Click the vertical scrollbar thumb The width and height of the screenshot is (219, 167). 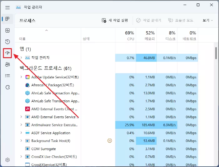point(216,53)
